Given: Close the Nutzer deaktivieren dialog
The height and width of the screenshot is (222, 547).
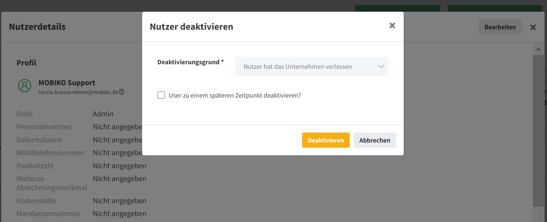Looking at the screenshot, I should coord(392,26).
